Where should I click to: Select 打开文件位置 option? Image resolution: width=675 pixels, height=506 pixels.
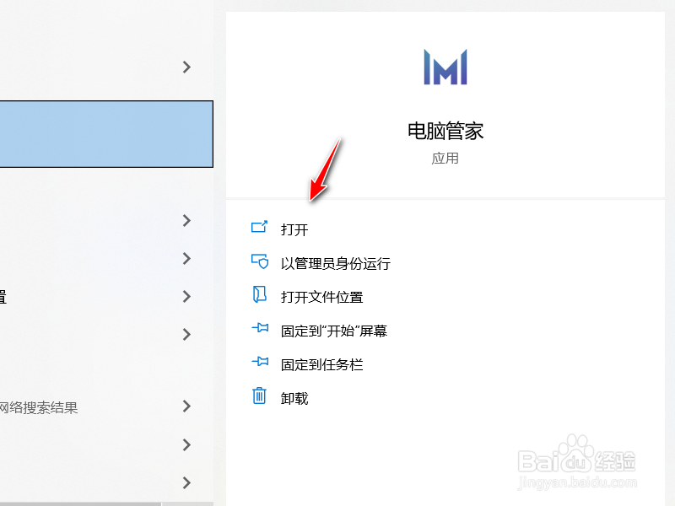tap(321, 297)
